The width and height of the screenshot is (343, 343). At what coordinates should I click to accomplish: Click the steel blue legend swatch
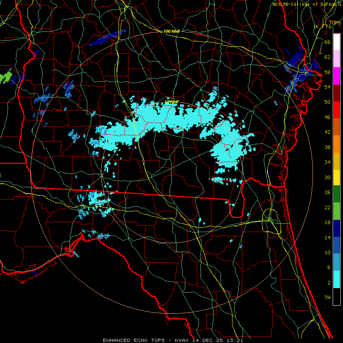pos(337,262)
